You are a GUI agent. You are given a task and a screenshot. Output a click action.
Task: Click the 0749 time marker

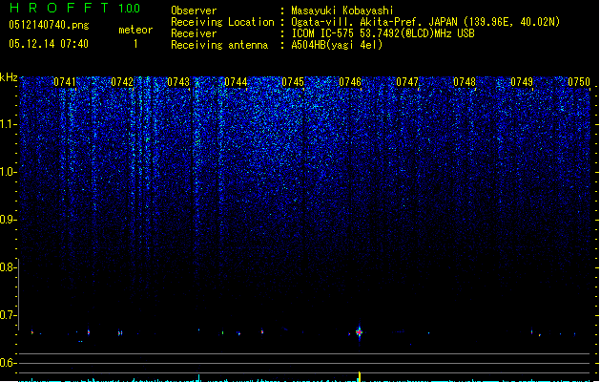coord(522,82)
